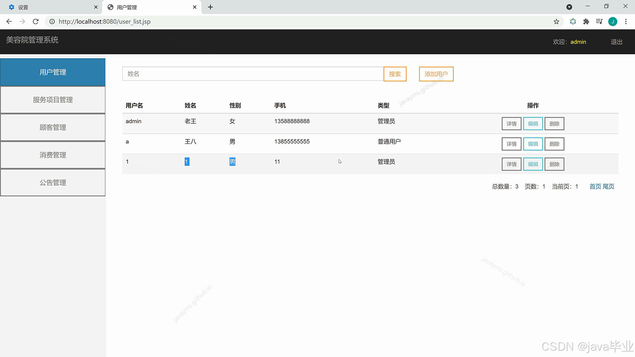
Task: Click 编辑 for user 王八
Action: click(533, 144)
